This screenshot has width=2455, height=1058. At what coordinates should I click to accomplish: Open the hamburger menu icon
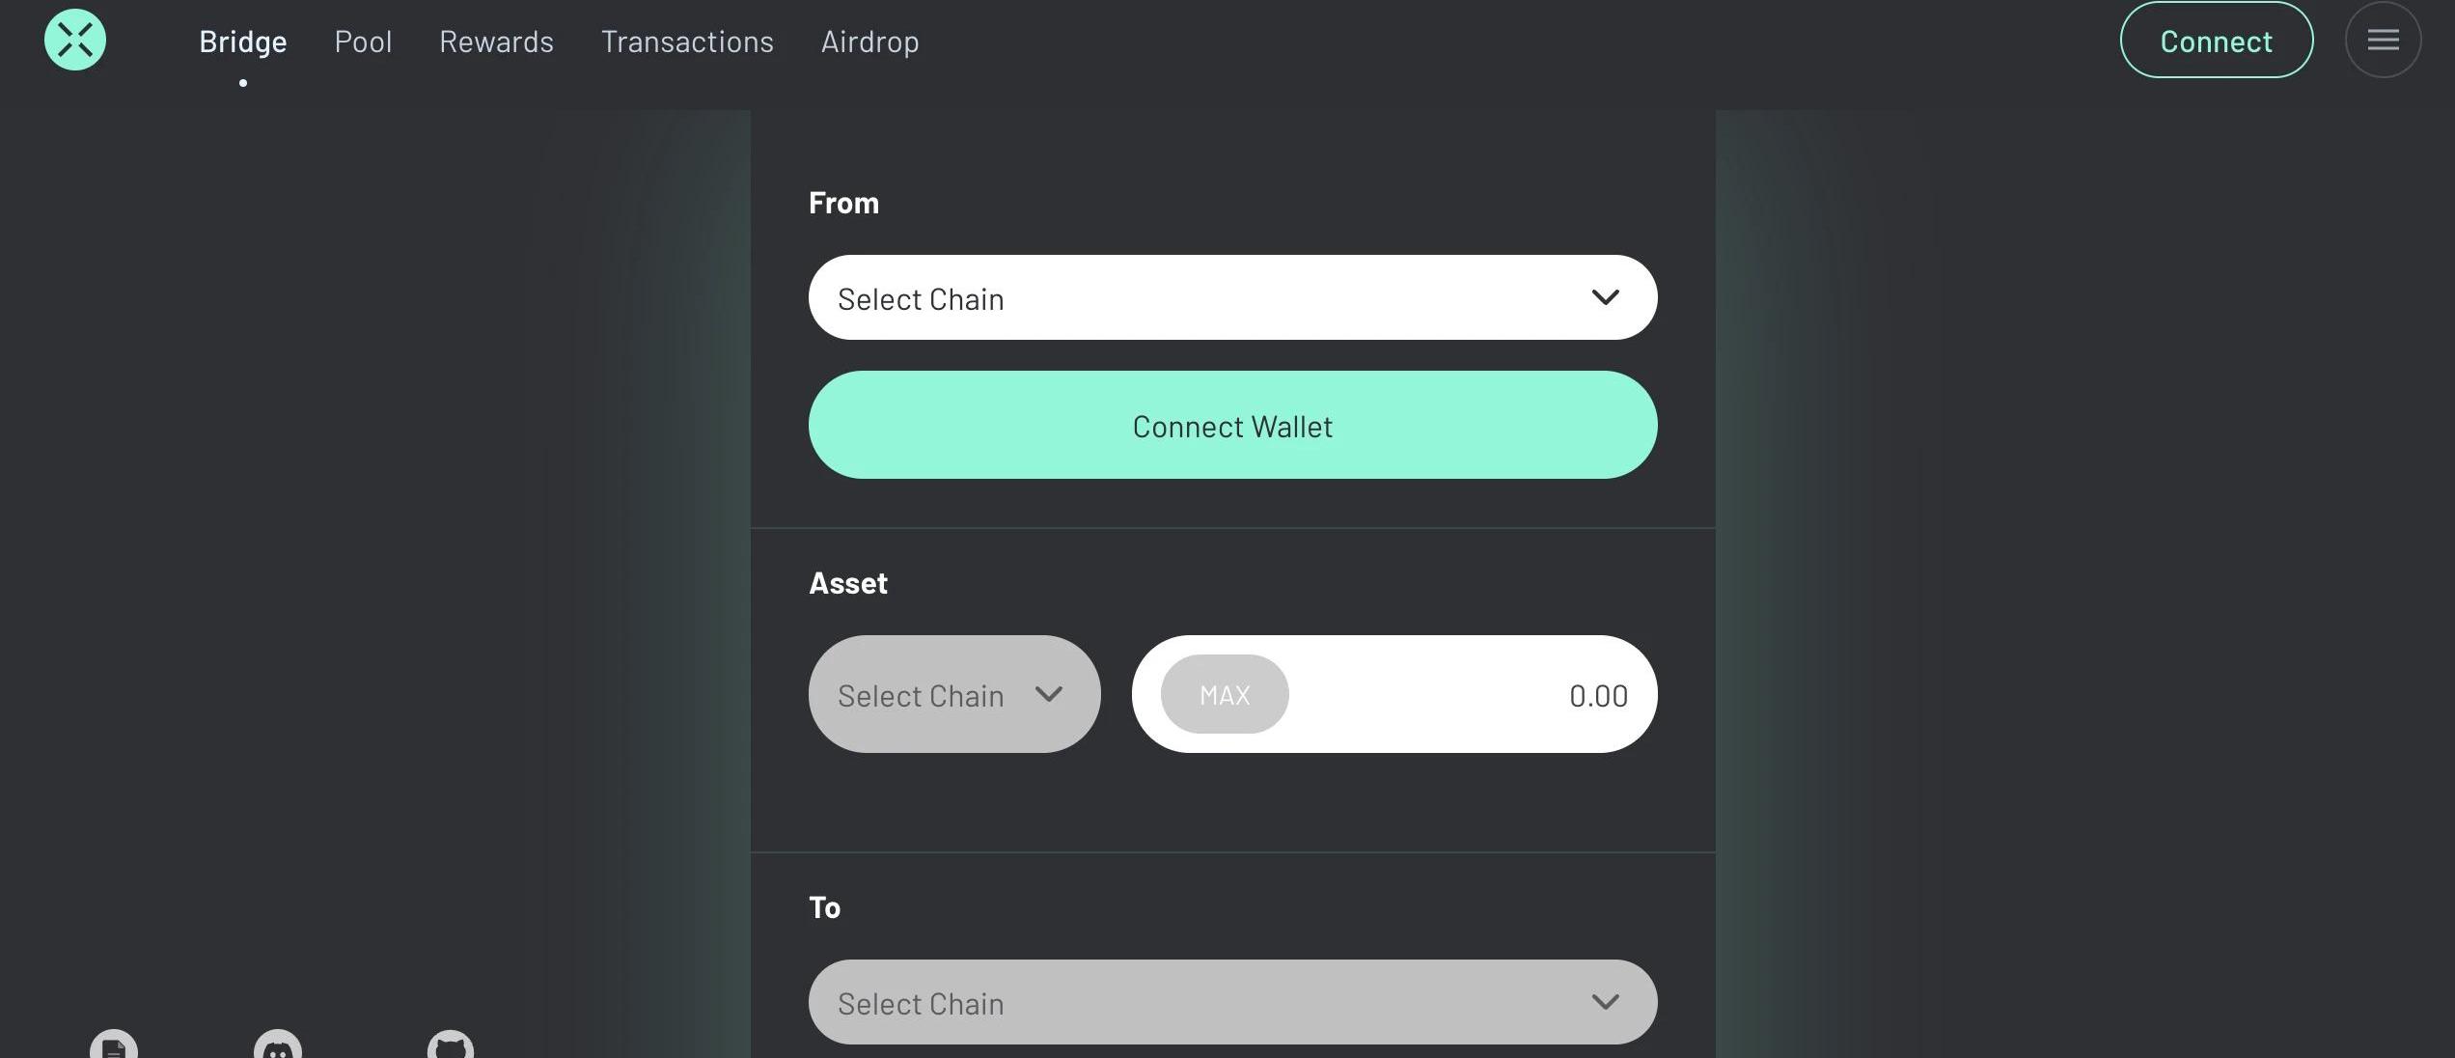2383,40
